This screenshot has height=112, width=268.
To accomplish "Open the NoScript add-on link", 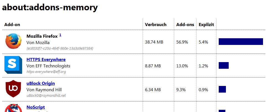I will click(x=35, y=107).
